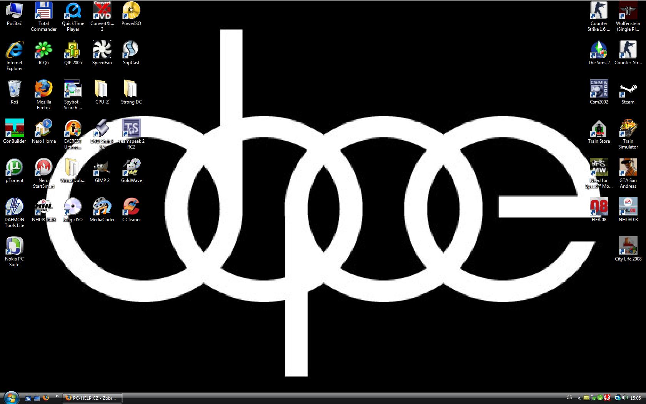Select the GoldWave desktop icon
The image size is (646, 404).
coord(131,171)
